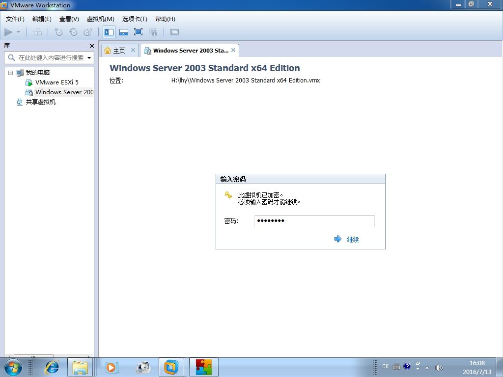This screenshot has height=377, width=503.
Task: Click the library search magnifier icon
Action: click(x=11, y=58)
